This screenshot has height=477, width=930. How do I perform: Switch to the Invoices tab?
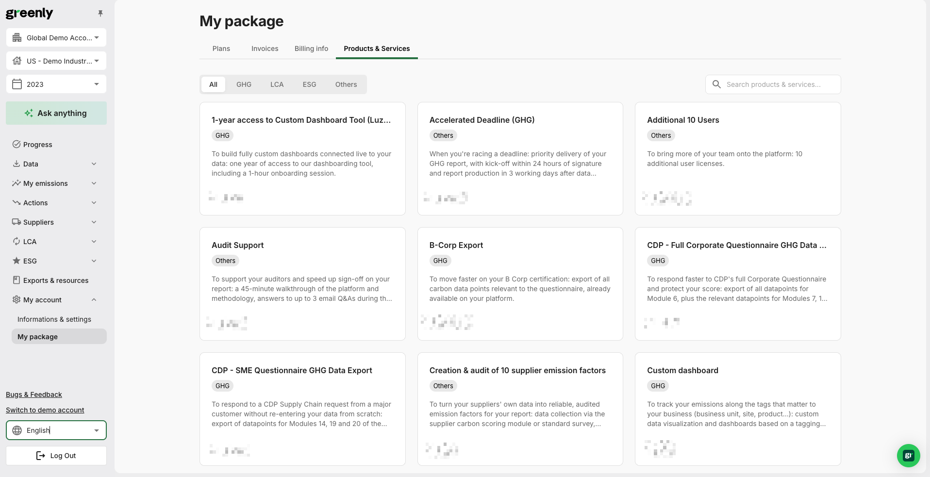(265, 49)
